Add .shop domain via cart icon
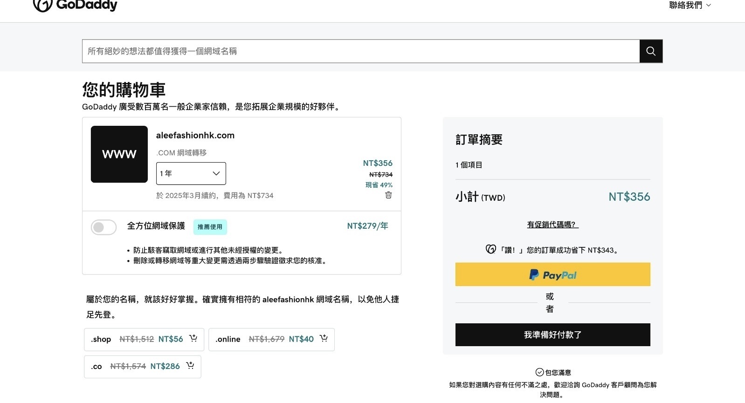Image resolution: width=745 pixels, height=403 pixels. pyautogui.click(x=193, y=339)
